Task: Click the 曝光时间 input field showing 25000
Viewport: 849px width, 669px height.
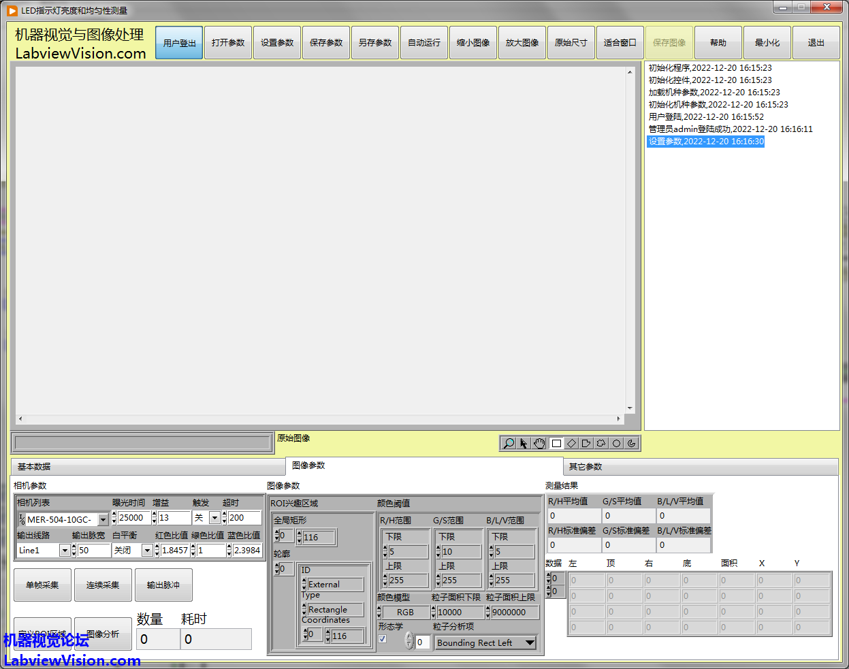Action: (x=133, y=518)
